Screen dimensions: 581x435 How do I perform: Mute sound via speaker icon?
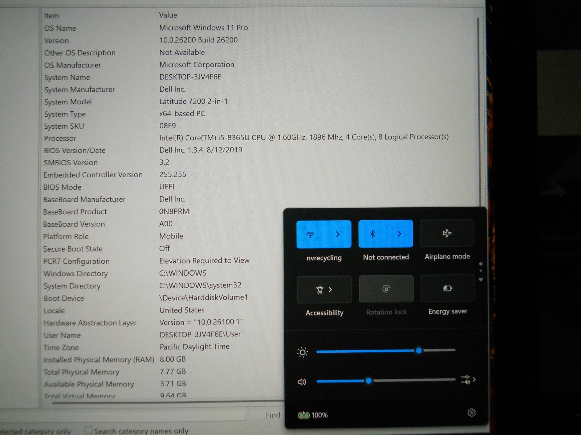point(302,382)
